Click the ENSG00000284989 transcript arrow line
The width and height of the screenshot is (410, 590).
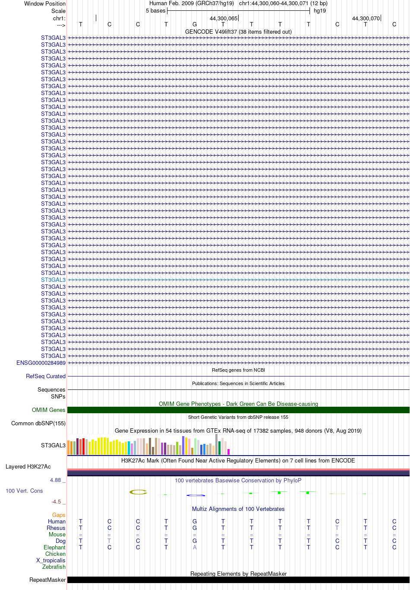pos(238,363)
